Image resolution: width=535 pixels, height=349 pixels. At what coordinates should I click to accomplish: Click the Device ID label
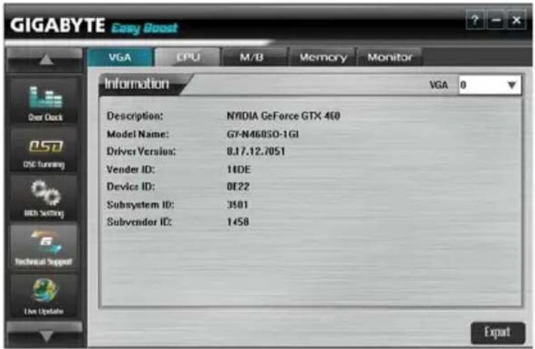(x=131, y=187)
